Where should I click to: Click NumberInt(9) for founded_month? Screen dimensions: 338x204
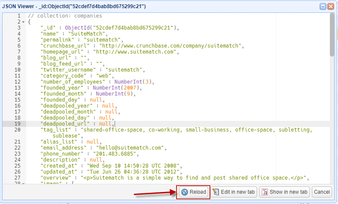(x=114, y=94)
